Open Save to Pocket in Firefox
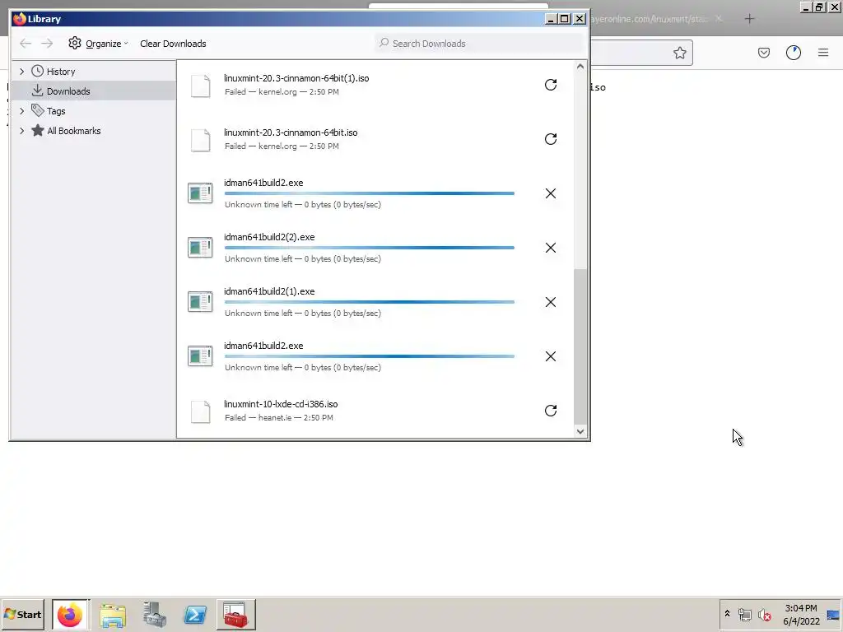This screenshot has width=843, height=632. [764, 53]
